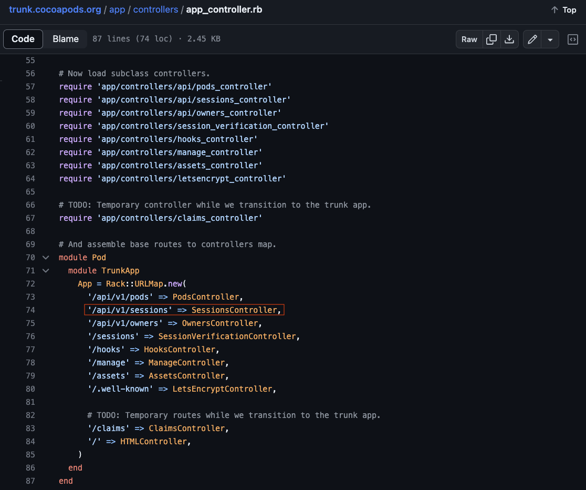Click the hooks_controller require string
The height and width of the screenshot is (490, 586).
[177, 139]
